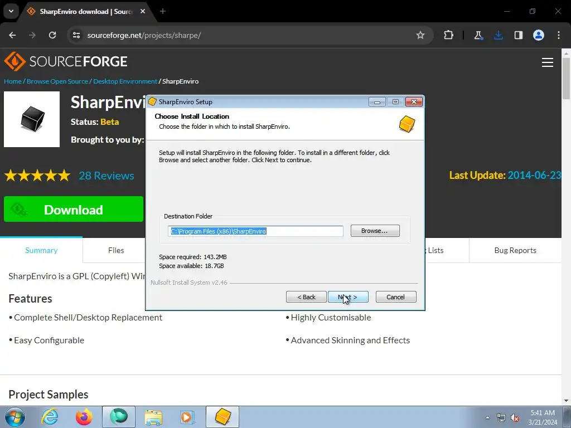
Task: Cancel the SharpEnviro setup
Action: point(396,297)
